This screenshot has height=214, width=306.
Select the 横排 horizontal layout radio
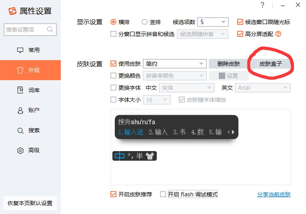coord(113,22)
